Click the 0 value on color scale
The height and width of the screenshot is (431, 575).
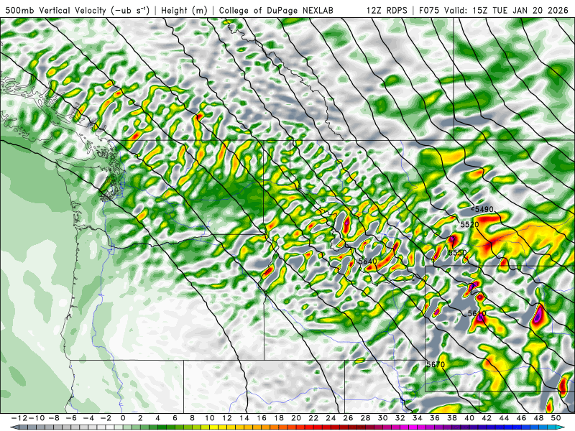click(x=123, y=418)
